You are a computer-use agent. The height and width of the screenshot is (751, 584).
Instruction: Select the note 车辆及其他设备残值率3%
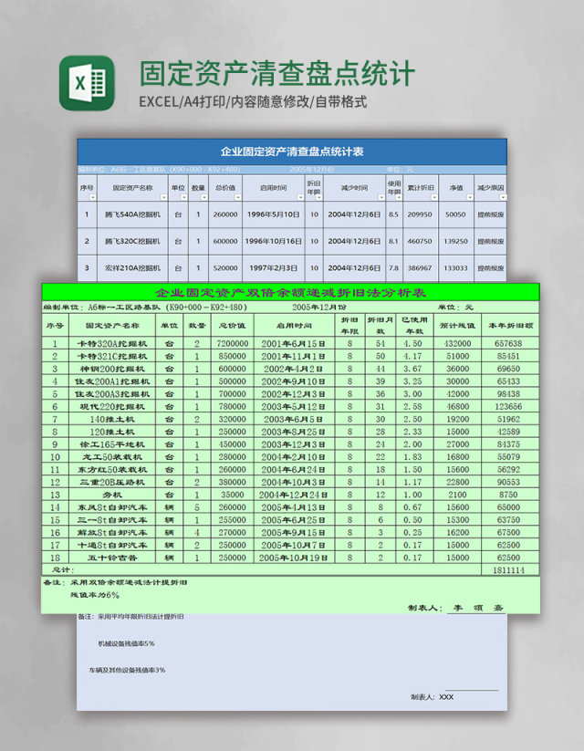(127, 670)
